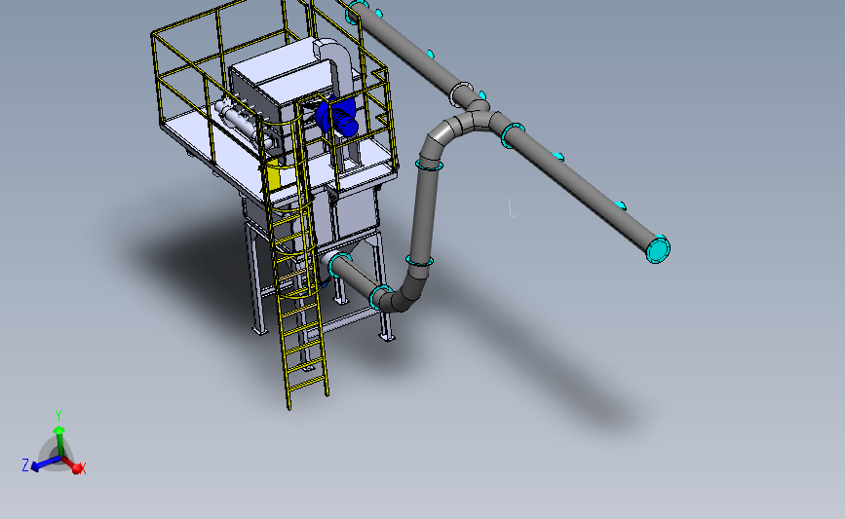Viewport: 845px width, 519px height.
Task: Select the long vertical grey pipe section
Action: (x=424, y=215)
